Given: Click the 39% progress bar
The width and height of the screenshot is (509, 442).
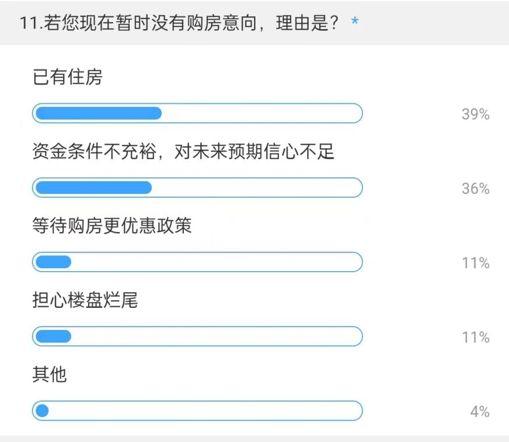Looking at the screenshot, I should pyautogui.click(x=197, y=113).
